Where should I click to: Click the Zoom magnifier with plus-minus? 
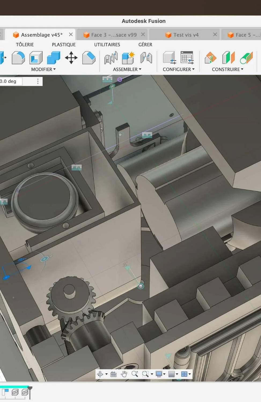pos(135,374)
